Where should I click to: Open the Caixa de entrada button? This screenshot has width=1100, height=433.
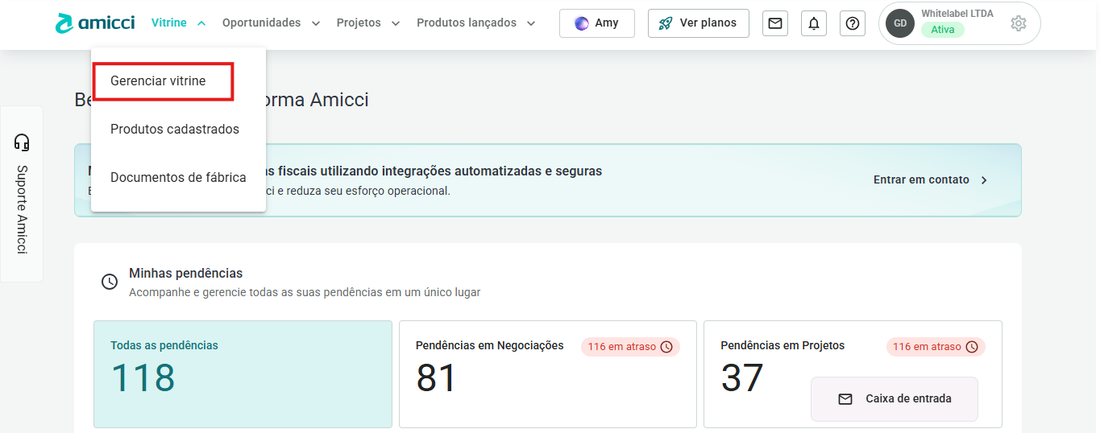pyautogui.click(x=894, y=398)
